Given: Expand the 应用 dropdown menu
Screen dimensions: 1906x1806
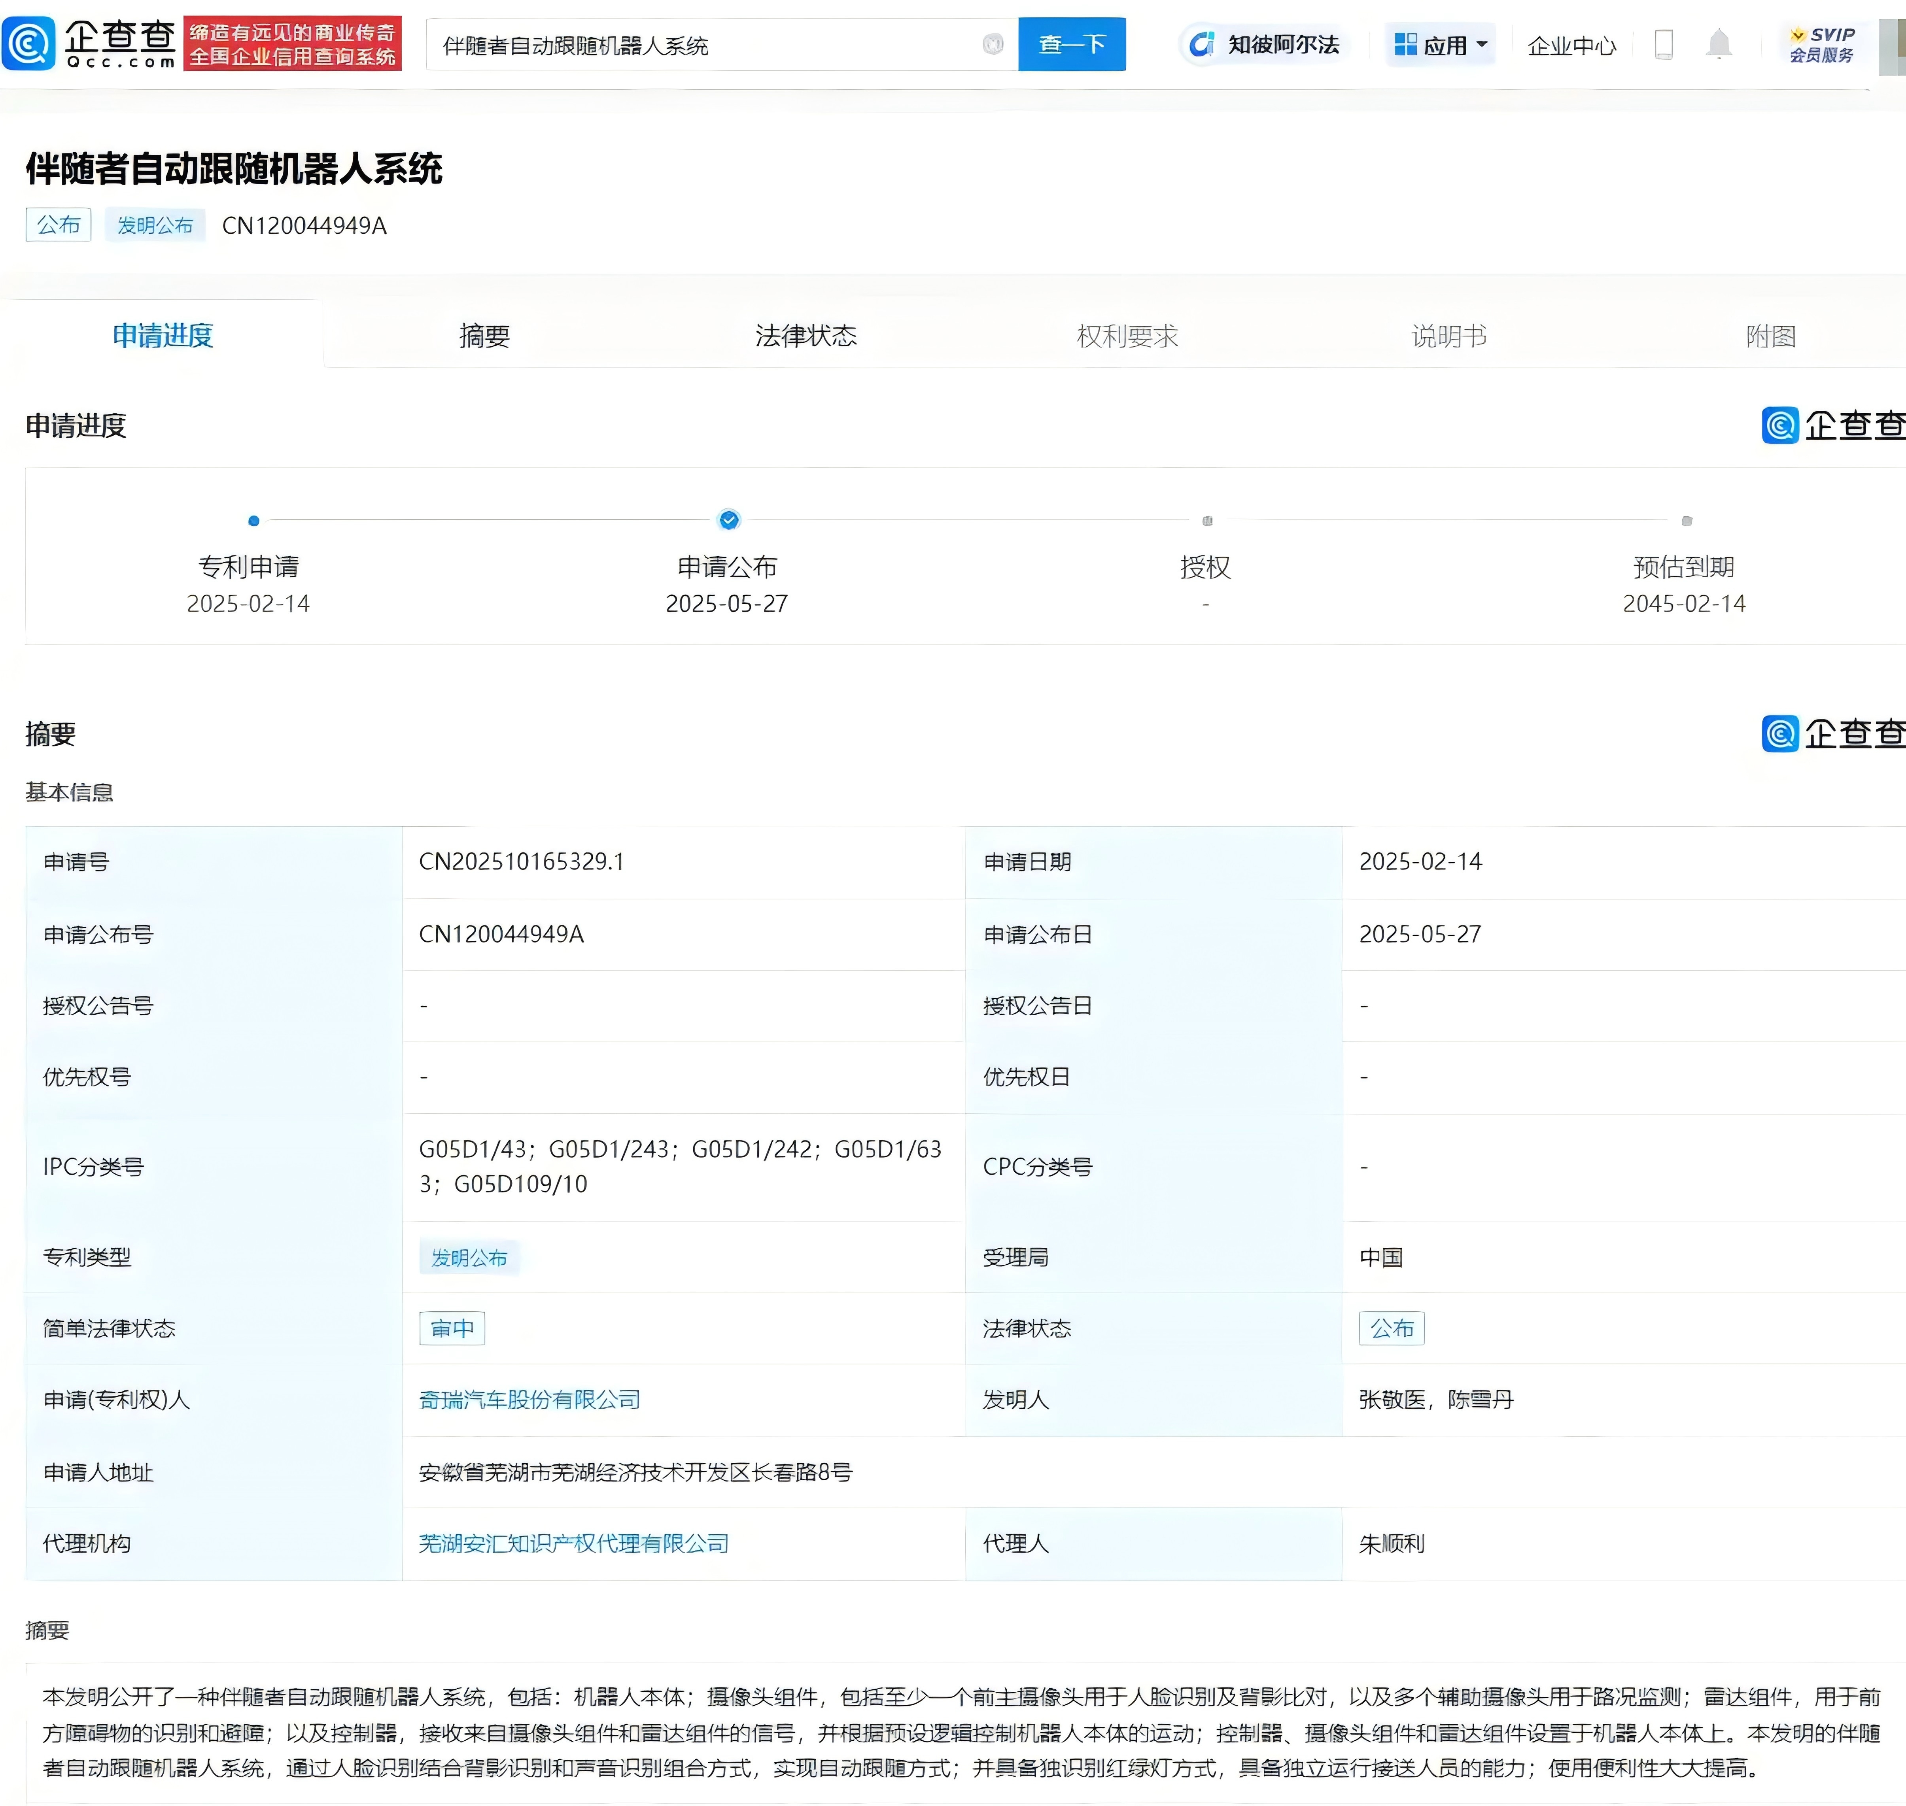Looking at the screenshot, I should pyautogui.click(x=1440, y=44).
